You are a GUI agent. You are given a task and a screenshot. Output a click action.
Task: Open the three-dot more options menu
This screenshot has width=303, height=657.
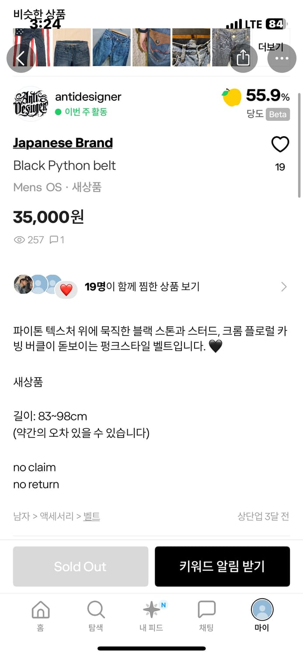[282, 58]
